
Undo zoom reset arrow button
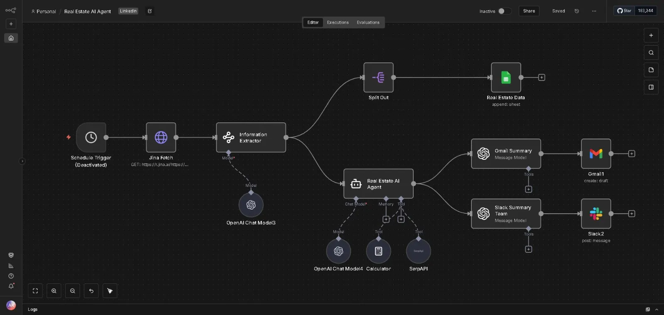point(91,291)
